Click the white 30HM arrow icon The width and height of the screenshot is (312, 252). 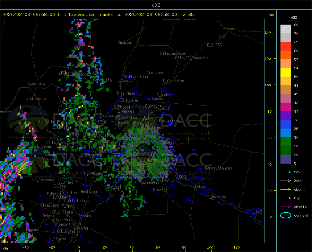pos(286,181)
